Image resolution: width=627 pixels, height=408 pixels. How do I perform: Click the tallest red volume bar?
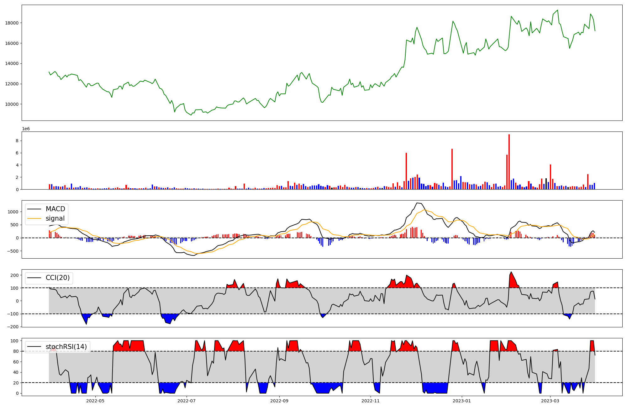coord(509,162)
